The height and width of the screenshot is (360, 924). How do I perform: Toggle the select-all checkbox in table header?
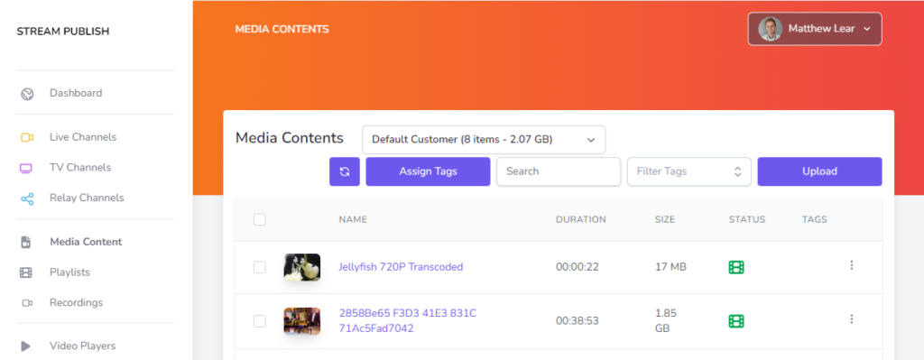click(x=259, y=220)
